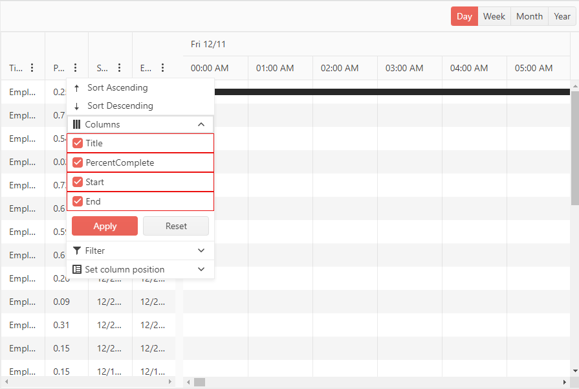
Task: Switch to the Month view
Action: click(529, 16)
